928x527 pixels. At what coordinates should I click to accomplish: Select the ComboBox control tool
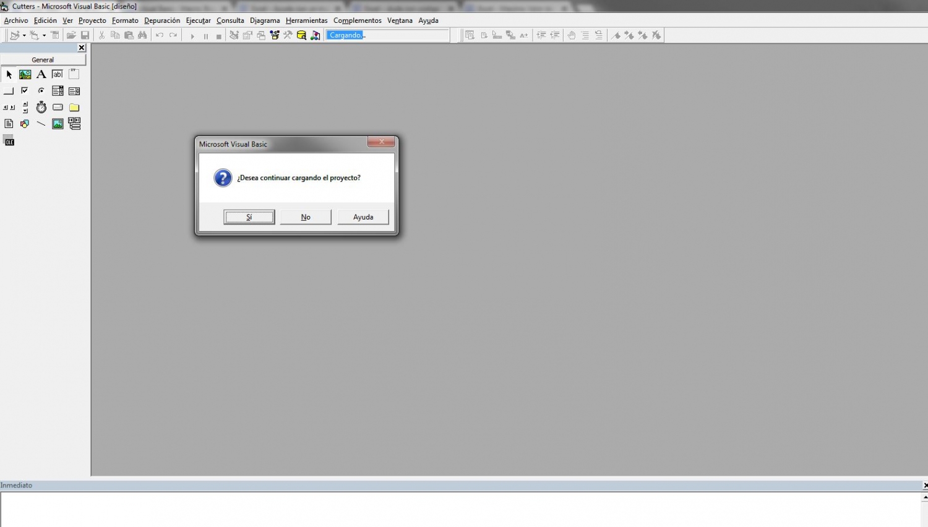[58, 91]
